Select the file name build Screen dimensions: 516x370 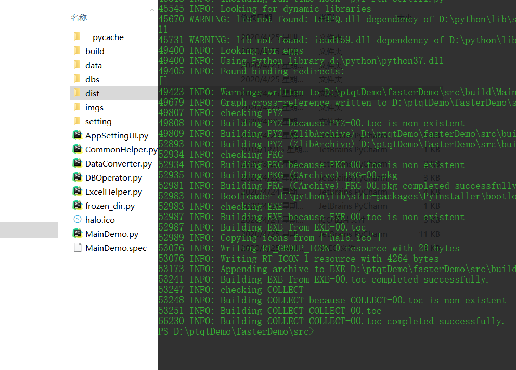tap(95, 52)
